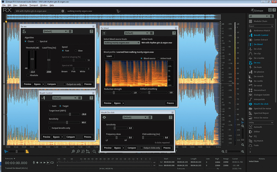Click the De-ess Threshold value field
277x172 pixels.
click(x=32, y=72)
